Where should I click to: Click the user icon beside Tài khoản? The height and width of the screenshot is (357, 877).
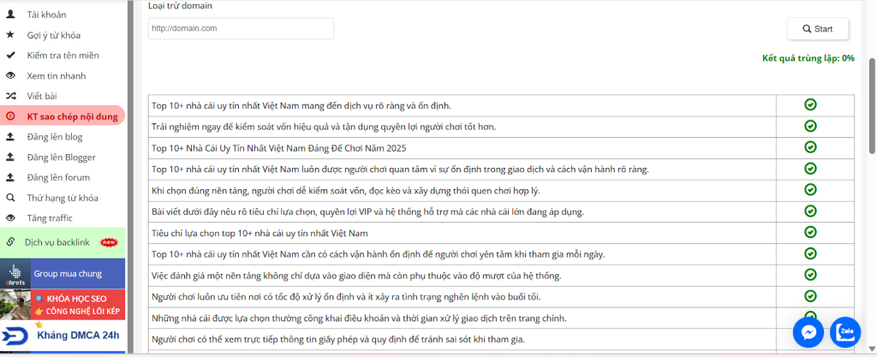[x=10, y=15]
